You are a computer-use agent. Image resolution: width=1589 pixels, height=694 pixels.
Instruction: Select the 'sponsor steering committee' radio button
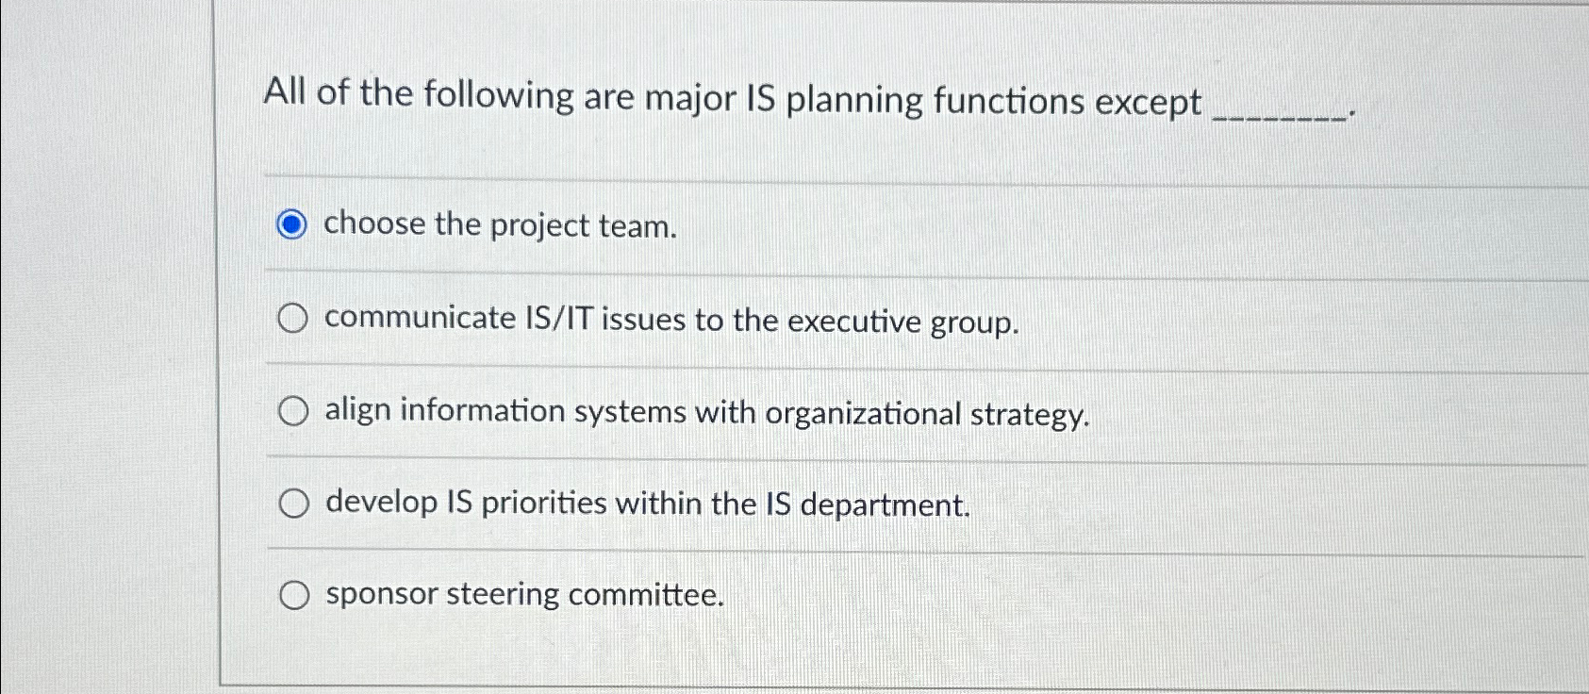point(295,593)
